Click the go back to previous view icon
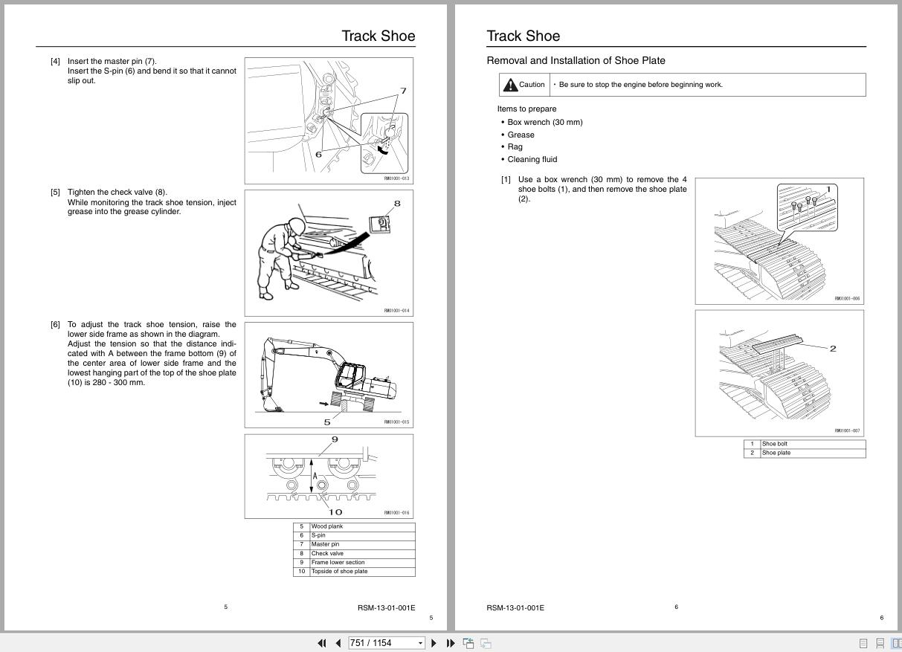 point(468,643)
